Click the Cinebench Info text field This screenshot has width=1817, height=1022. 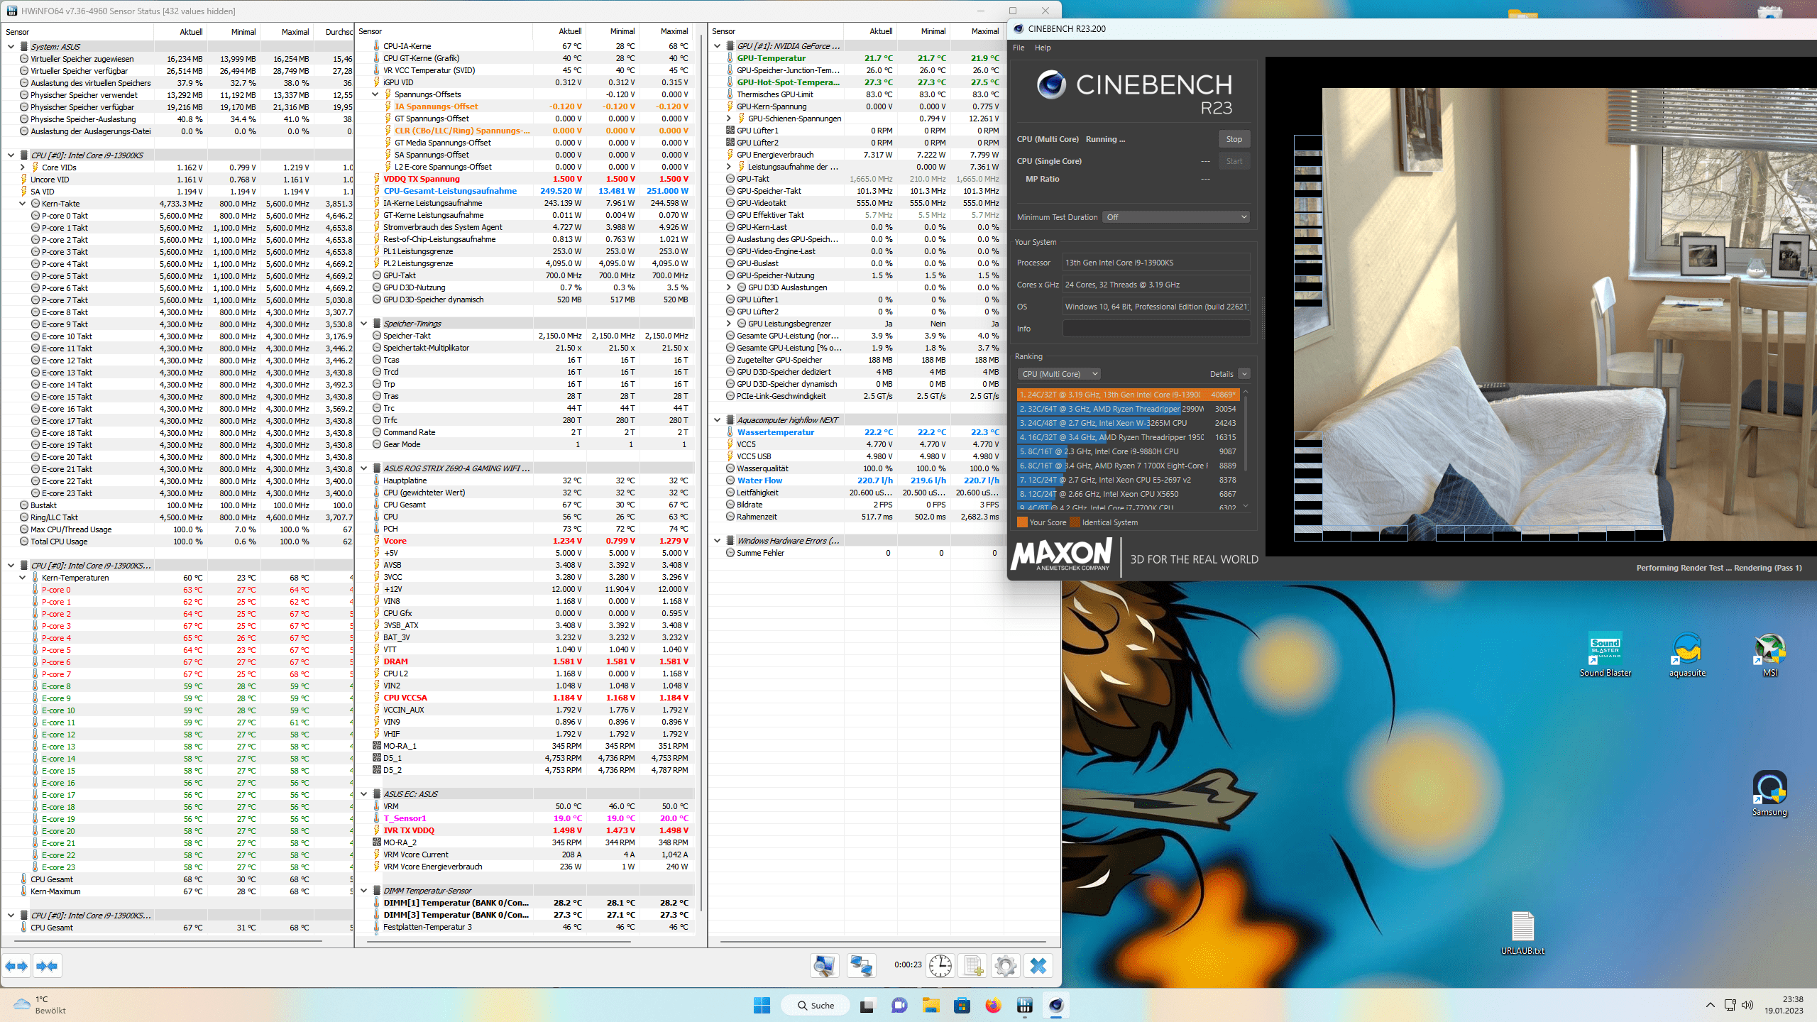point(1156,329)
